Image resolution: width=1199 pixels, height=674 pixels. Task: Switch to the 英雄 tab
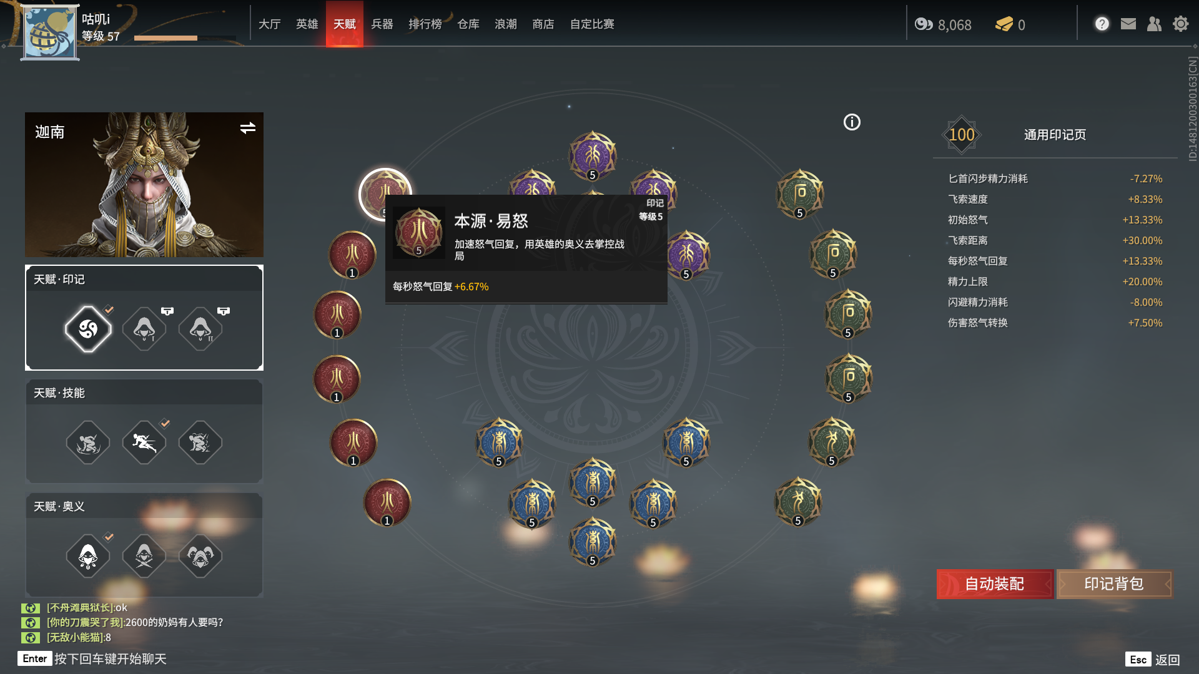pos(307,24)
